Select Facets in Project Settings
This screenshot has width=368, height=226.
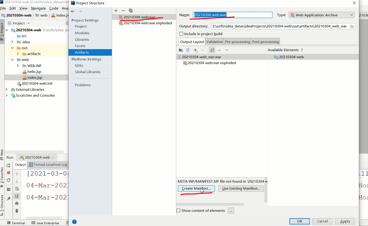(x=80, y=46)
